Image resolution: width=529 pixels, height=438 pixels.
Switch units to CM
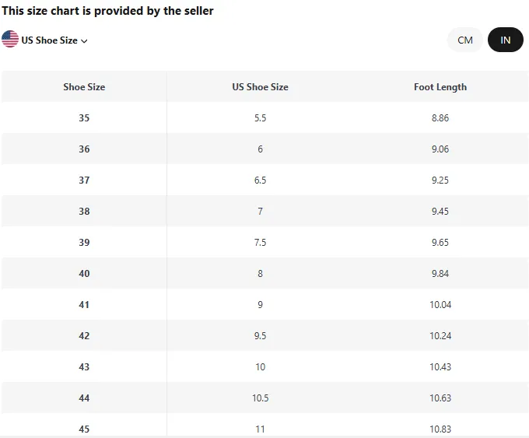tap(465, 40)
